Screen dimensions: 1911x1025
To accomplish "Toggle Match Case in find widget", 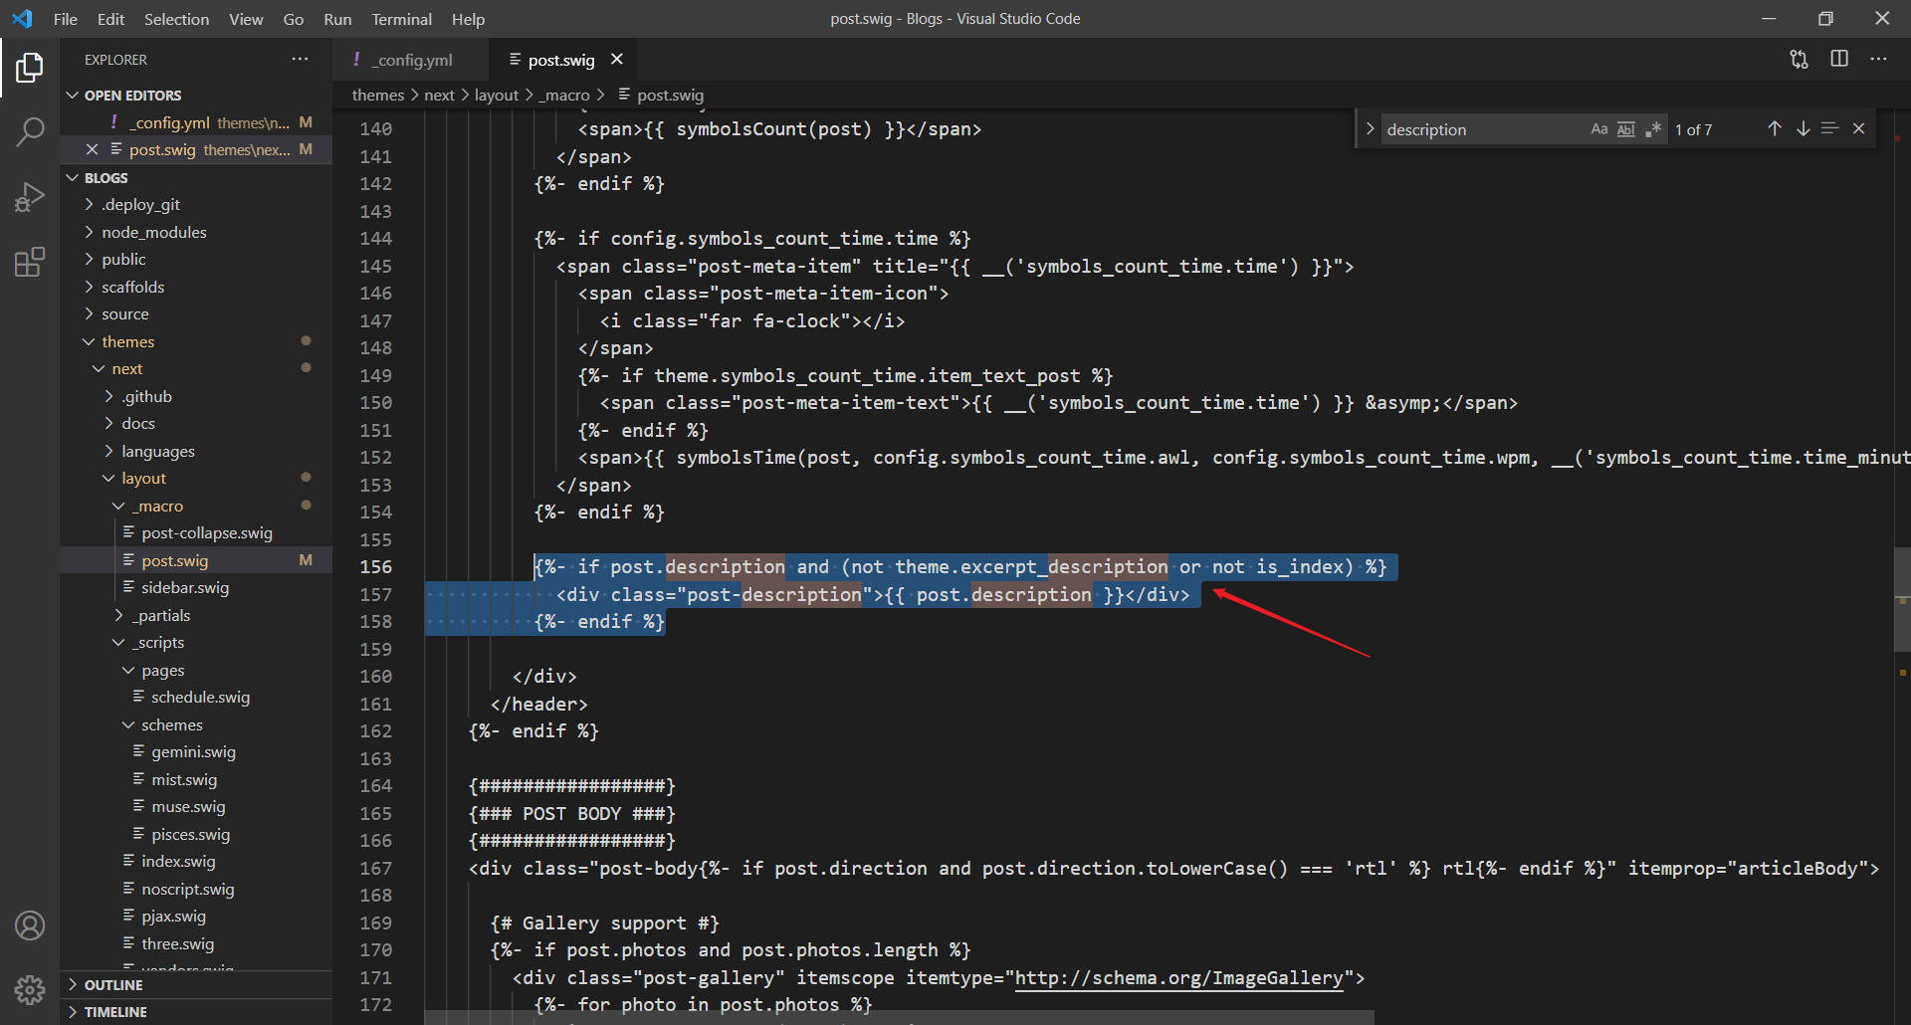I will click(1599, 129).
